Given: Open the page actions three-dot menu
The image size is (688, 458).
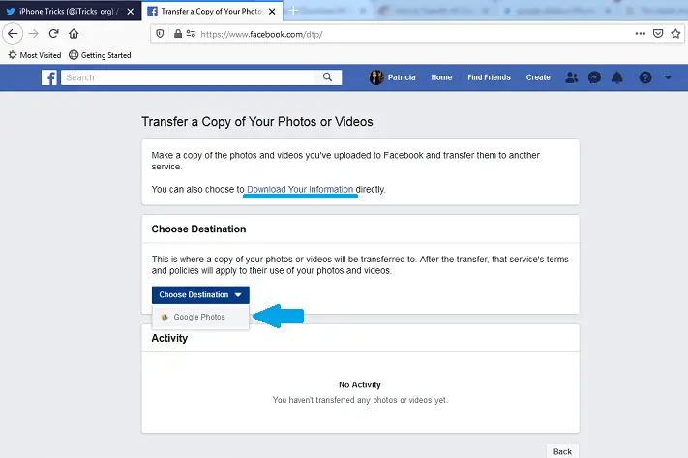Looking at the screenshot, I should 640,33.
